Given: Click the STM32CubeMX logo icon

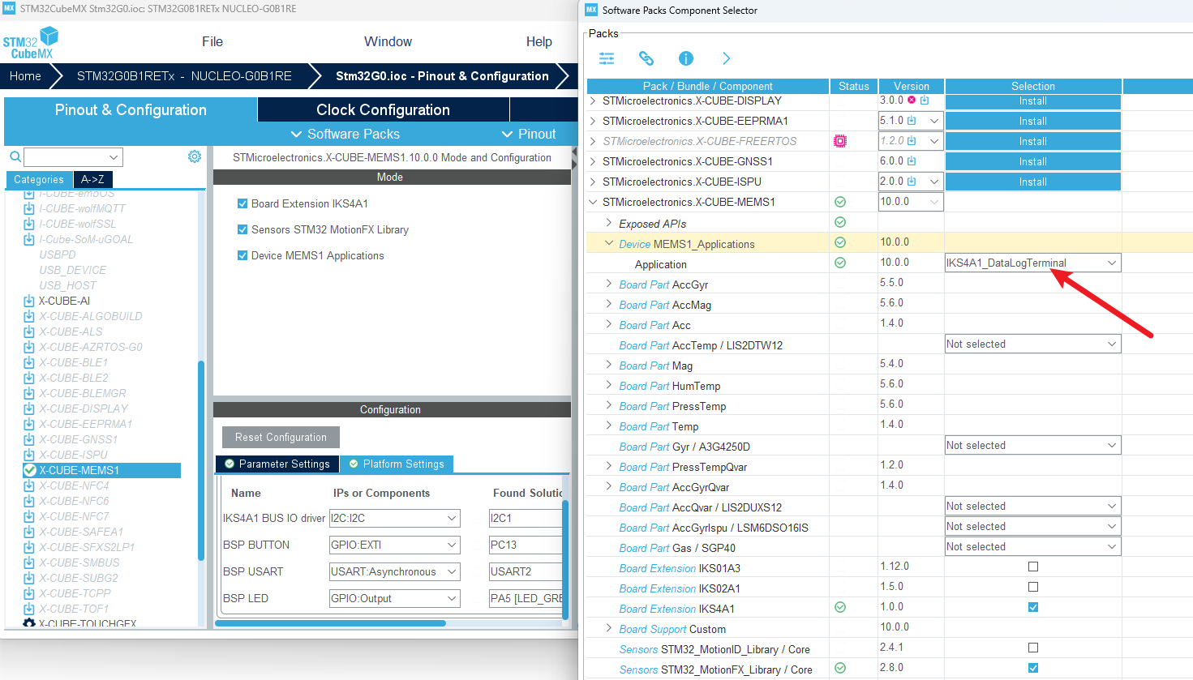Looking at the screenshot, I should (x=31, y=43).
